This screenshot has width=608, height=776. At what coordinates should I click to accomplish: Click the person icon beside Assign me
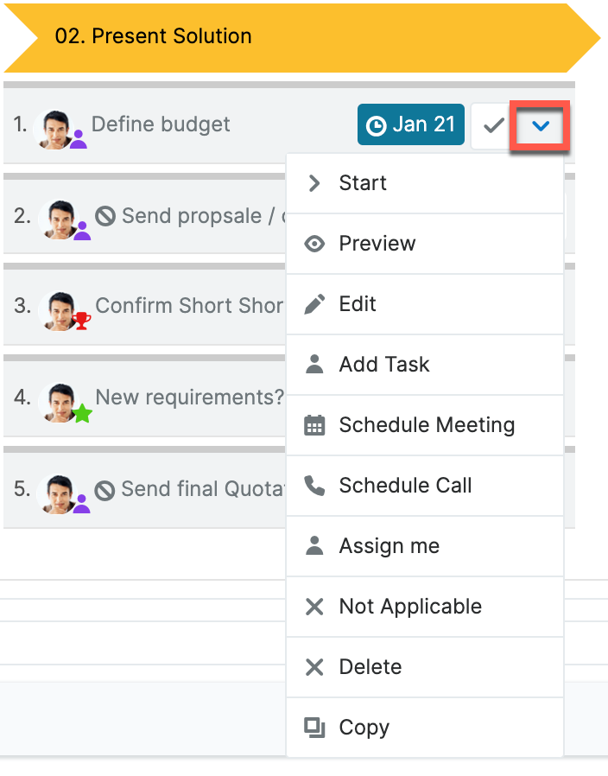tap(315, 546)
